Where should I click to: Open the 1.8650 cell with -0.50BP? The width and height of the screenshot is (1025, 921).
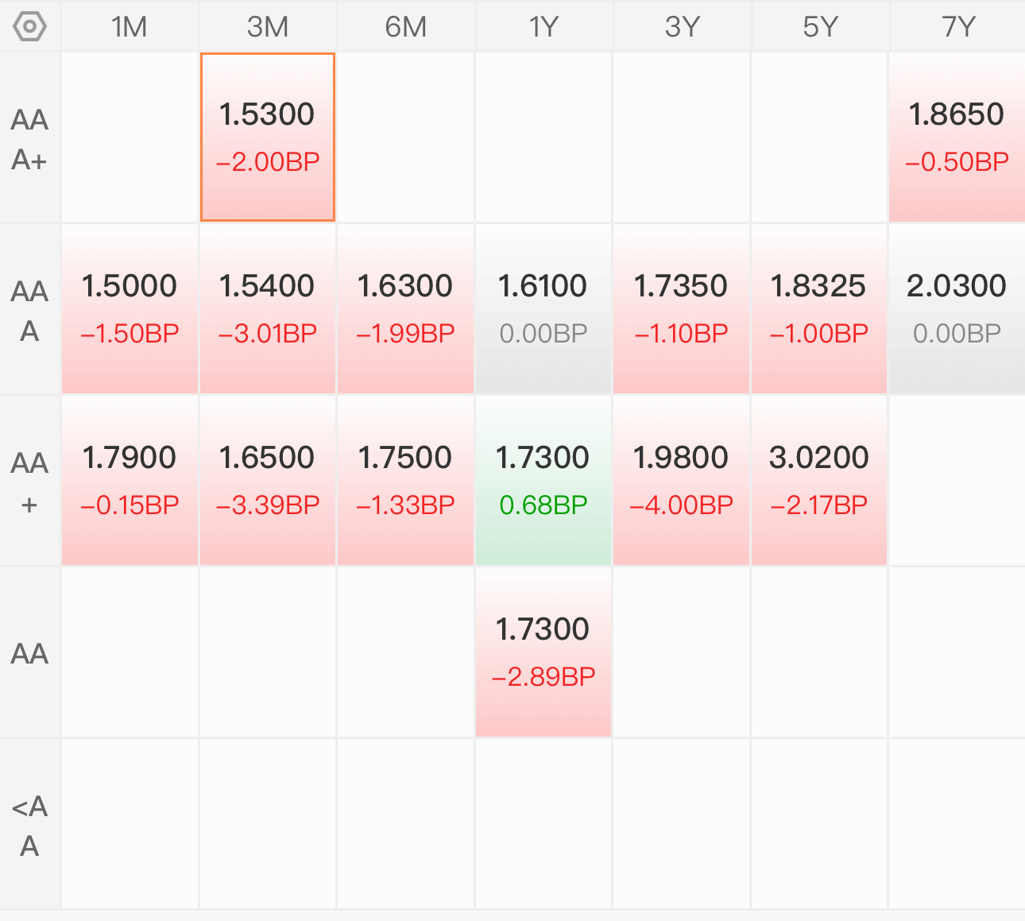coord(957,137)
